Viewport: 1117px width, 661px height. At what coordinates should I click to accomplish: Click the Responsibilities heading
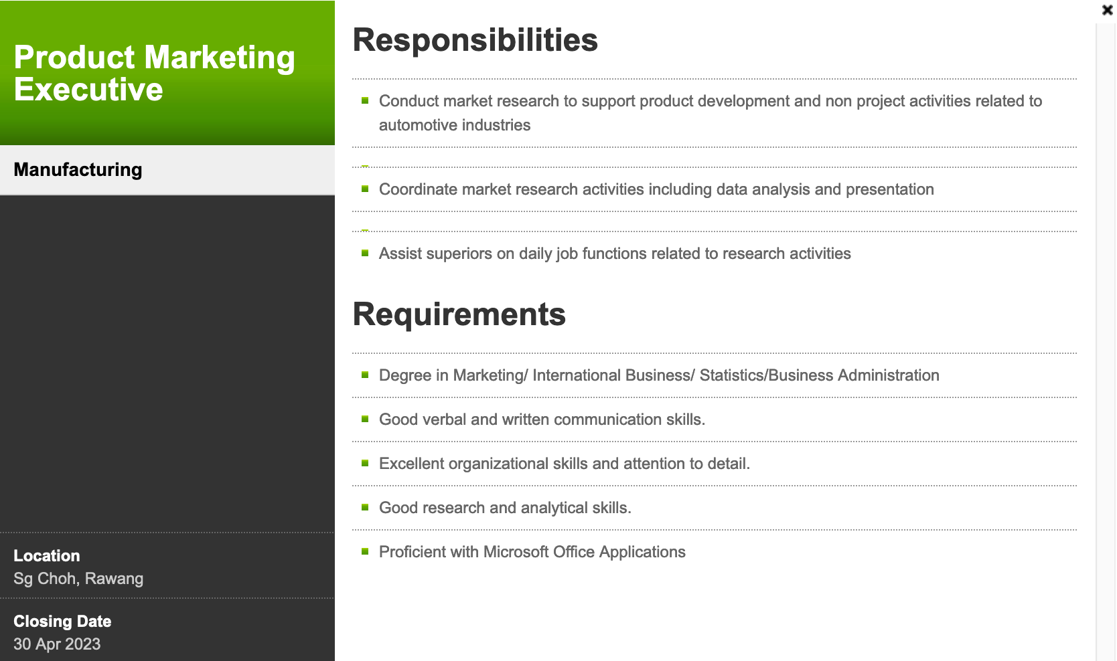pyautogui.click(x=475, y=40)
